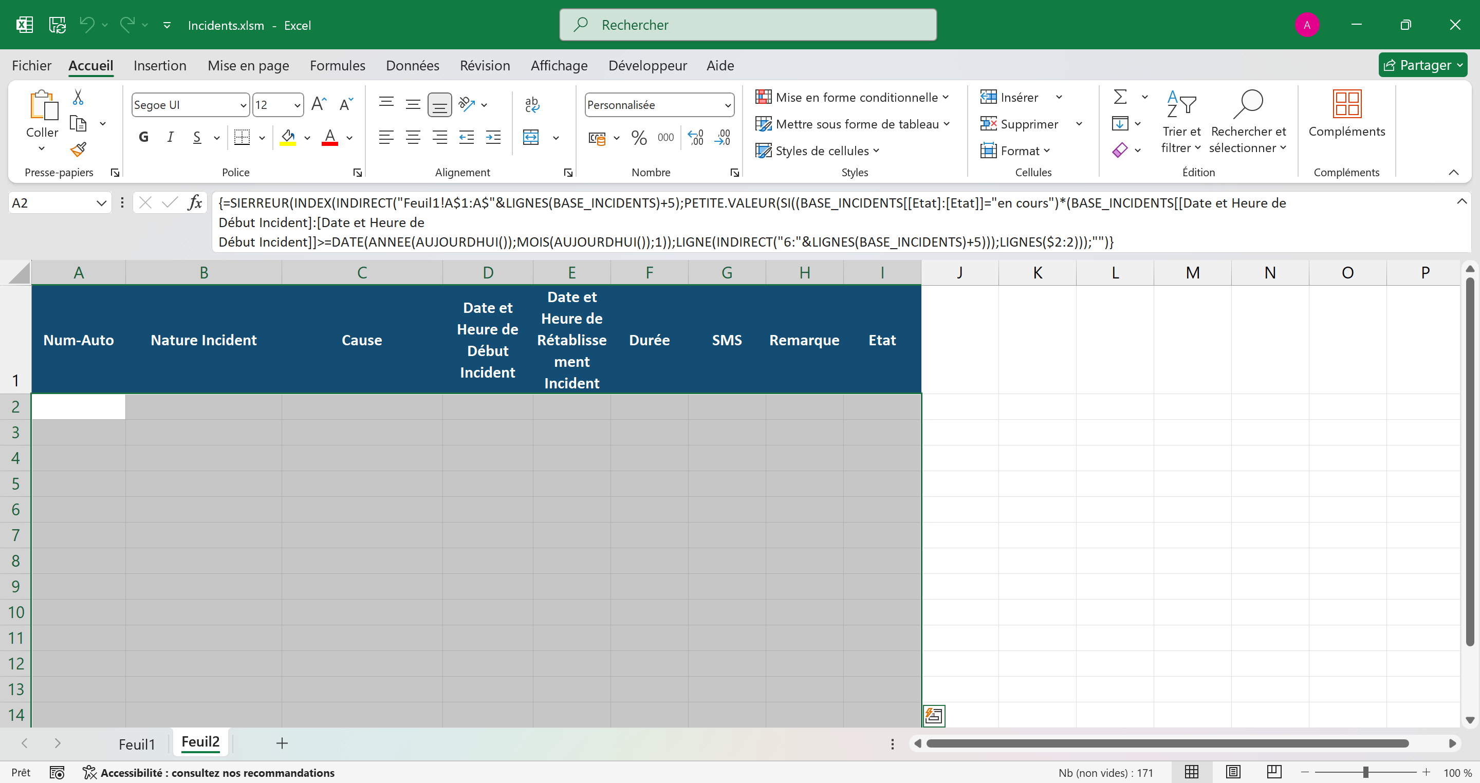Viewport: 1480px width, 783px height.
Task: Click the Format Painter brush icon
Action: [x=78, y=150]
